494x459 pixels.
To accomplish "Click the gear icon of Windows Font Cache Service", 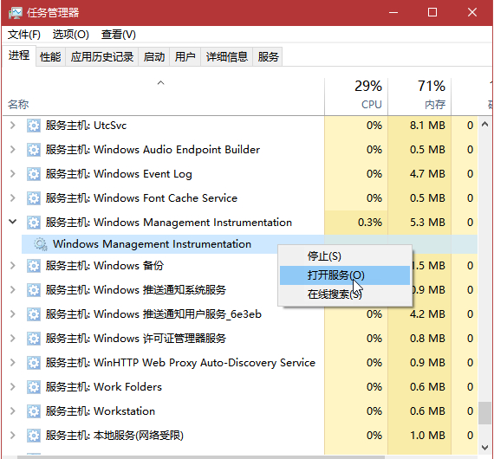I will point(34,198).
